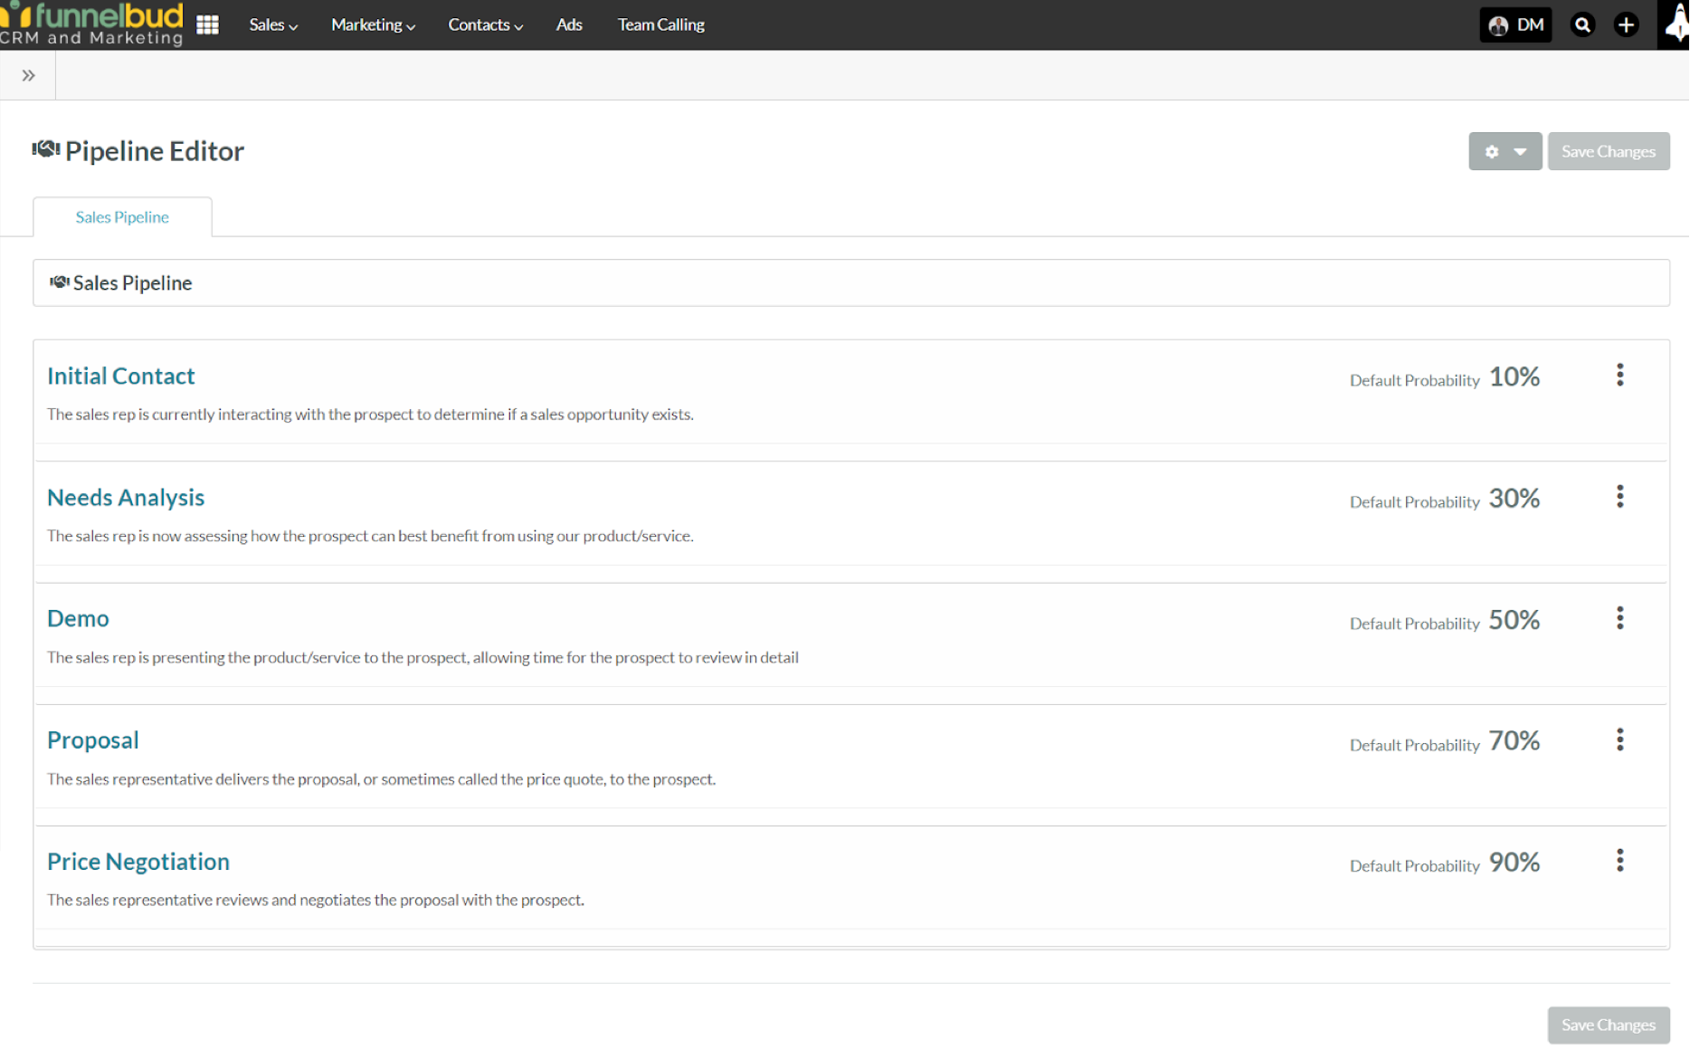The image size is (1690, 1059).
Task: Open the three-dot menu for Price Negotiation
Action: pos(1620,860)
